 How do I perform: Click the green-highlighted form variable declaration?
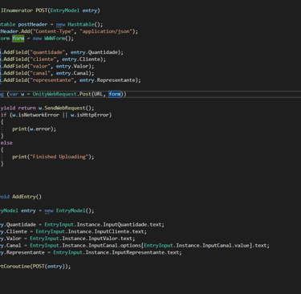18,39
